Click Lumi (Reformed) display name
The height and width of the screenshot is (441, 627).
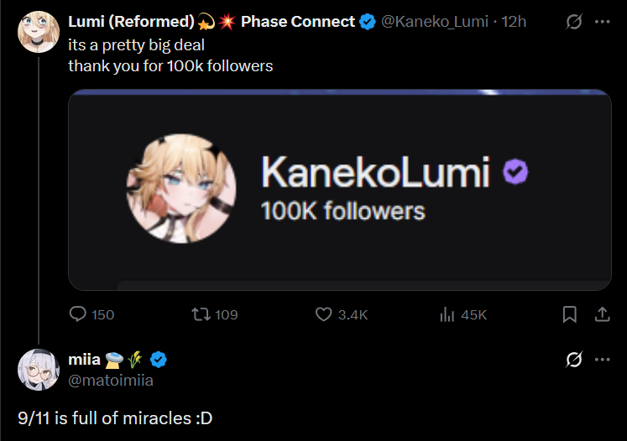[131, 22]
